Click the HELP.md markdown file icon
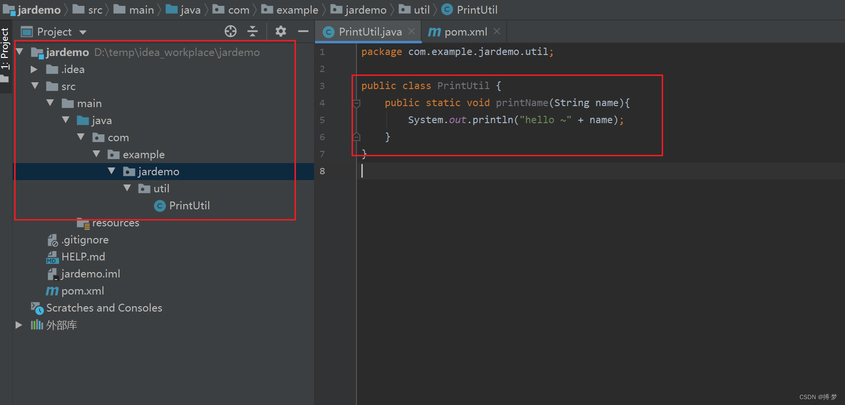The image size is (845, 405). (x=52, y=257)
